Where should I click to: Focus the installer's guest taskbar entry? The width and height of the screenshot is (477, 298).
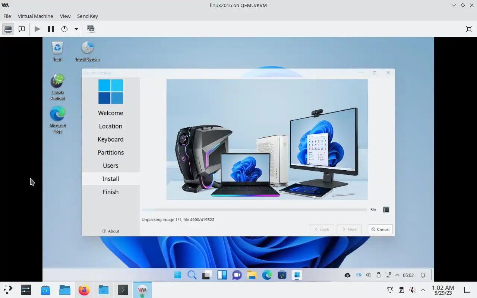coord(297,275)
